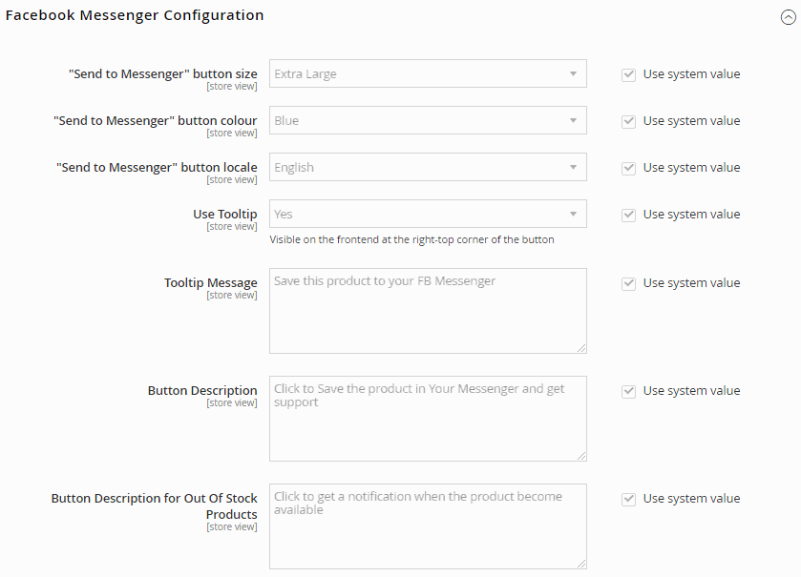This screenshot has height=577, width=801.
Task: Click the Button Description textarea resize handle
Action: coord(581,456)
